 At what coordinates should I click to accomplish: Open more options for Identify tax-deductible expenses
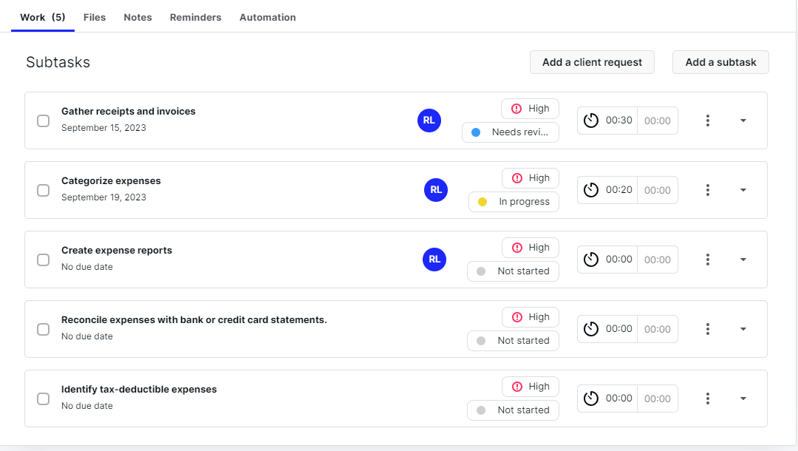tap(707, 399)
